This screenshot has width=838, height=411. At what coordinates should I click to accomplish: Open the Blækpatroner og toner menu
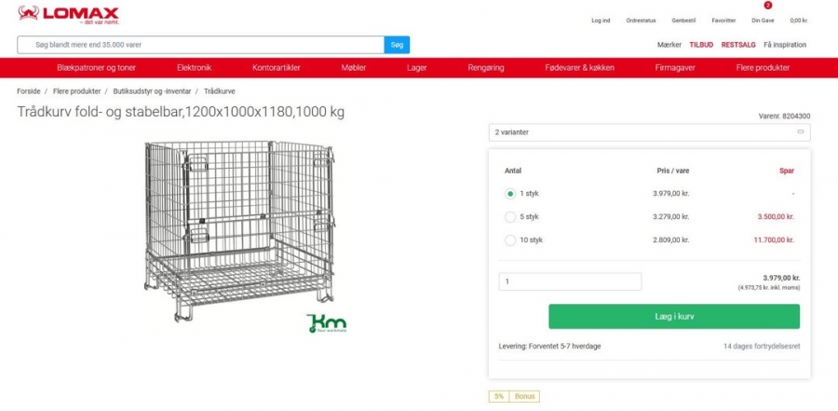click(x=95, y=68)
